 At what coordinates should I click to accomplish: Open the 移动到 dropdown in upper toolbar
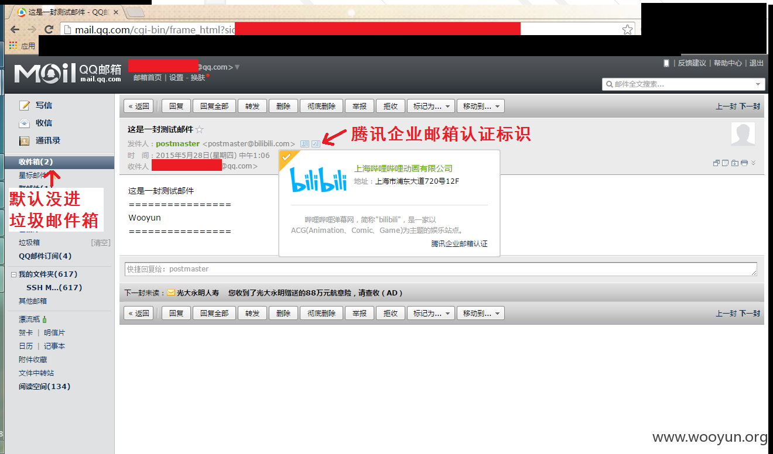pos(481,106)
